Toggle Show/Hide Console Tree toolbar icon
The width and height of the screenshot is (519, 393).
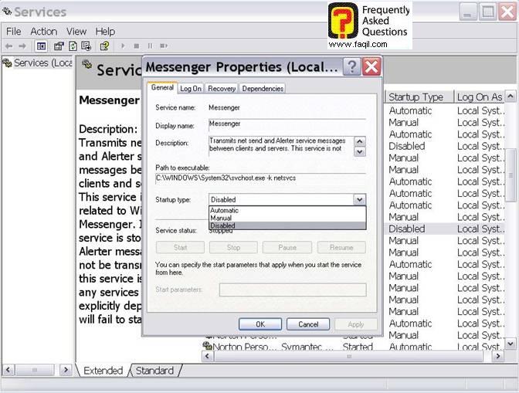point(42,46)
